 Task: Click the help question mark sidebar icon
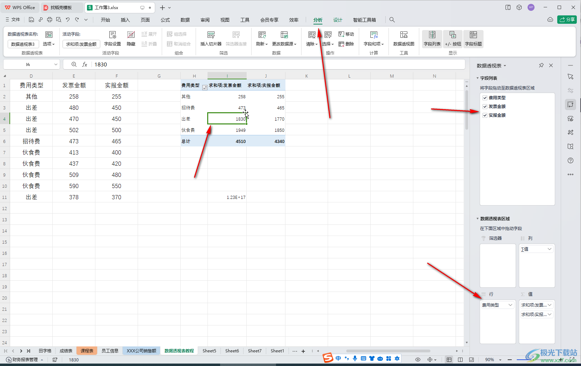point(571,160)
